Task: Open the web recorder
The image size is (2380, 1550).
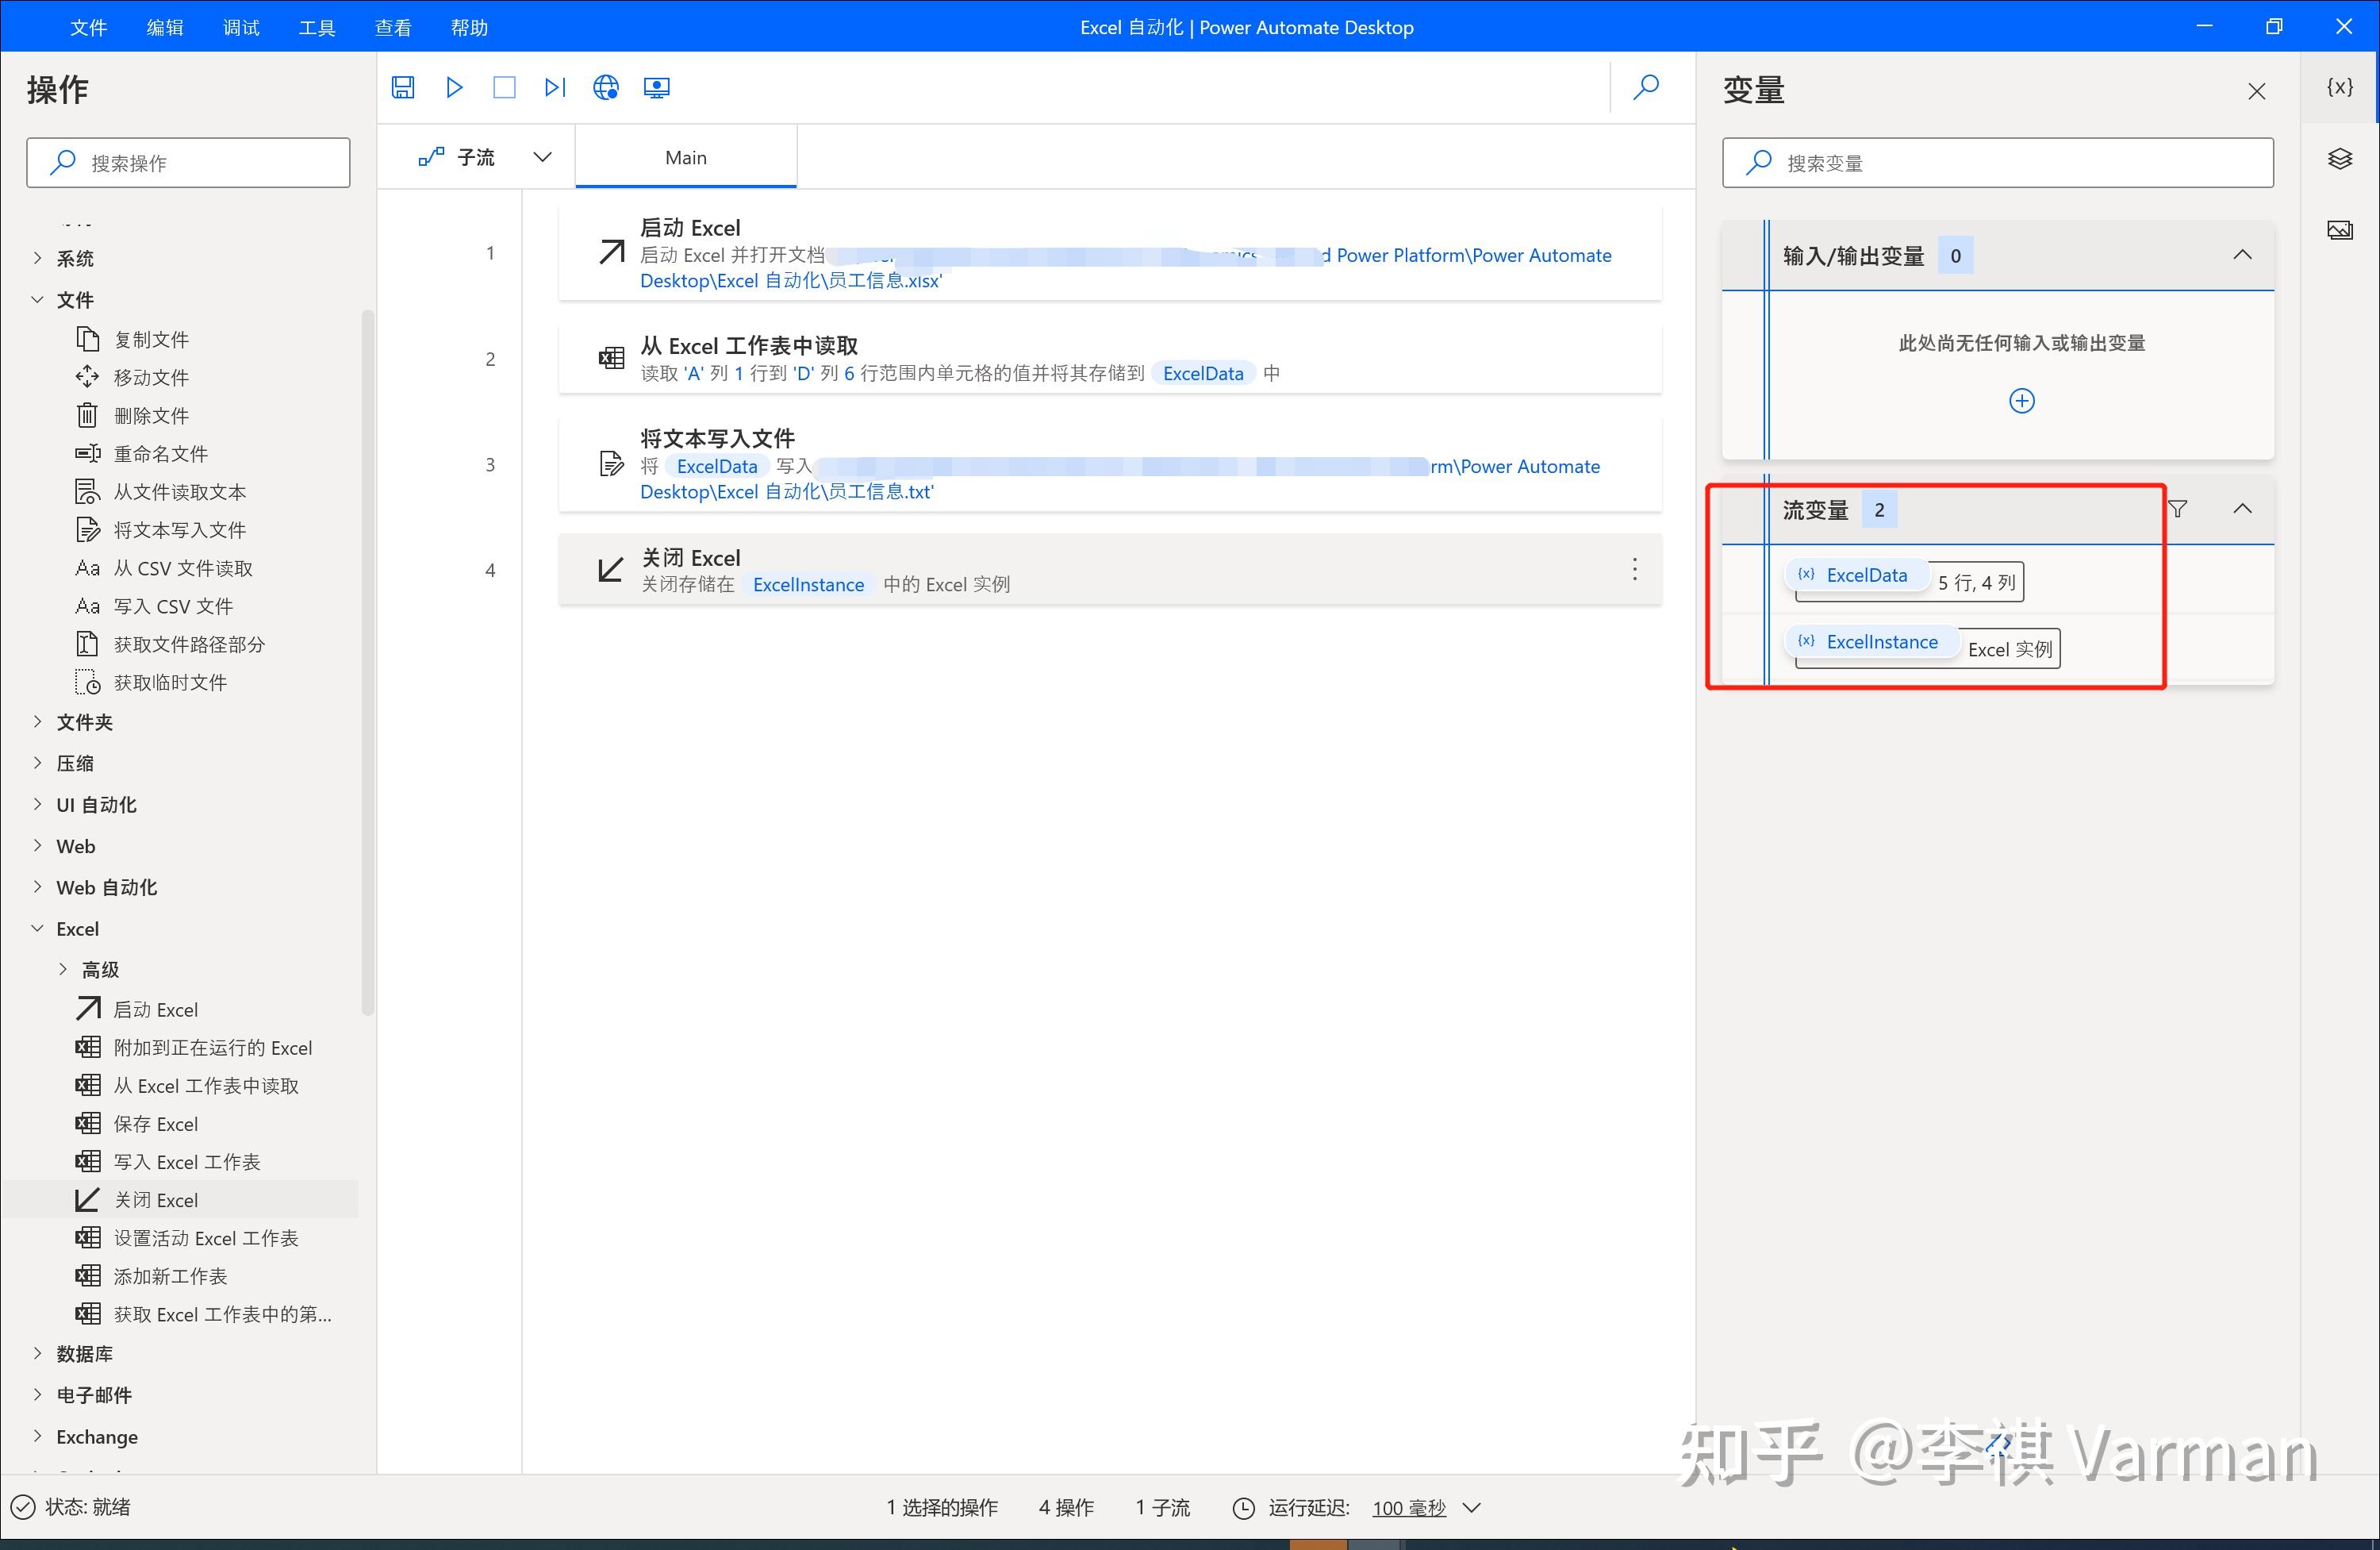Action: [606, 87]
